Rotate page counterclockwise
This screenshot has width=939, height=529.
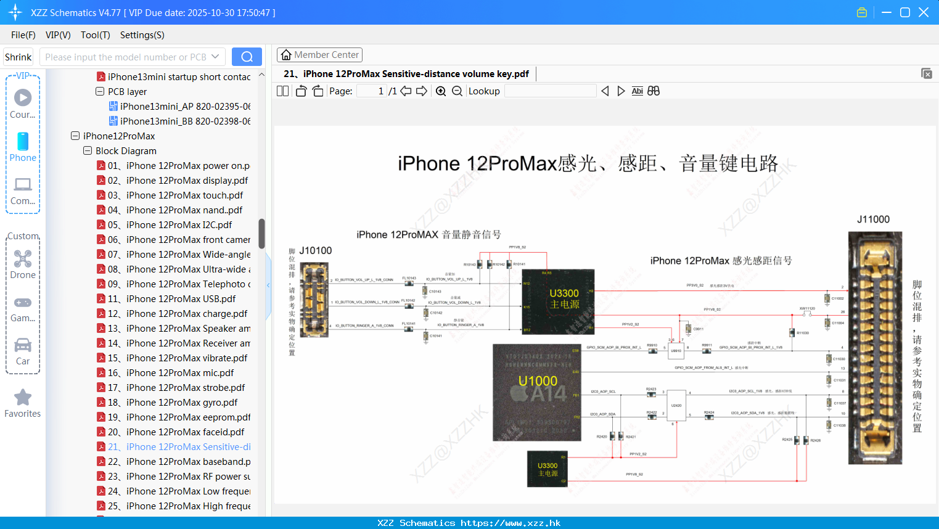tap(301, 91)
